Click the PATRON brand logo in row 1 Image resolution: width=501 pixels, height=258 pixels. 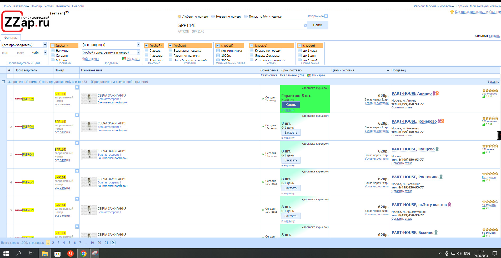tap(18, 99)
